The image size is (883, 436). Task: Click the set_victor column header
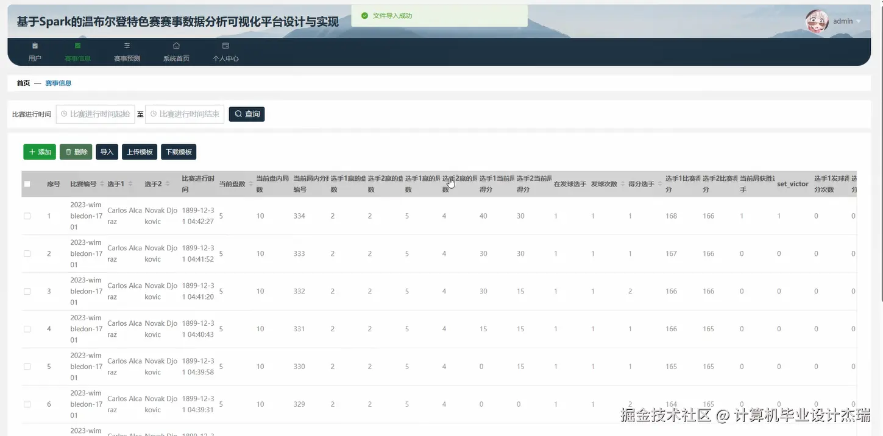(793, 184)
